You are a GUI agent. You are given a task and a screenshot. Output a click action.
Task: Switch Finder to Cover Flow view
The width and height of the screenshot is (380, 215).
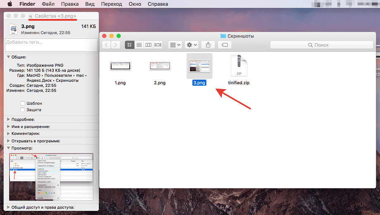tap(158, 45)
